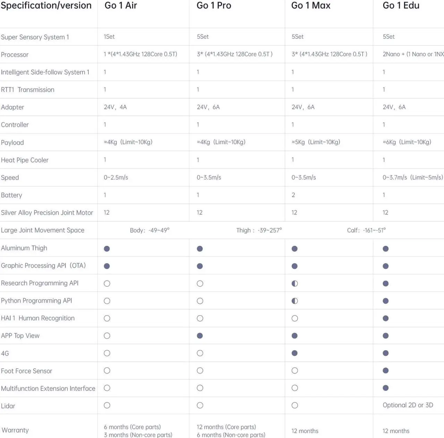
Task: Click the Optional 2D or 3D Lidar text
Action: point(408,405)
